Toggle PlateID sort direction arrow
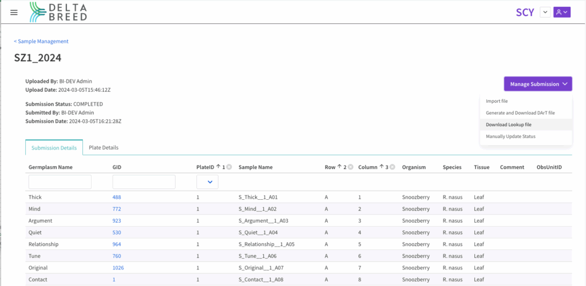Viewport: 586px width, 286px height. click(217, 167)
